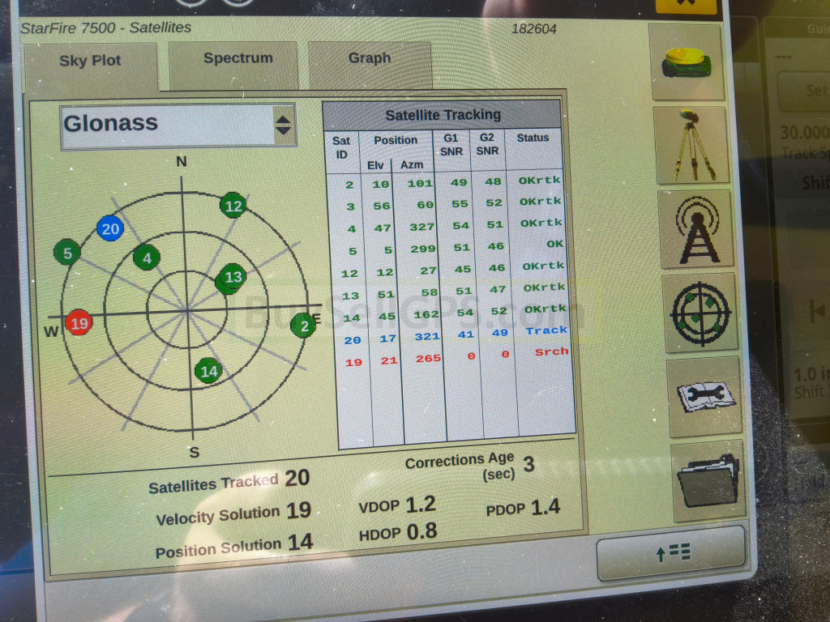The width and height of the screenshot is (830, 622).
Task: Click green satellite 2 near East
Action: [x=303, y=326]
